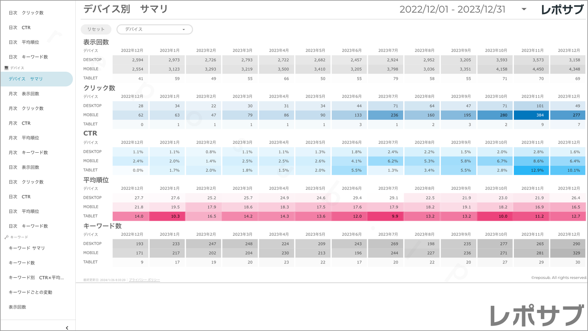Image resolution: width=588 pixels, height=331 pixels.
Task: Click the 平均順位 table heading
Action: (96, 180)
